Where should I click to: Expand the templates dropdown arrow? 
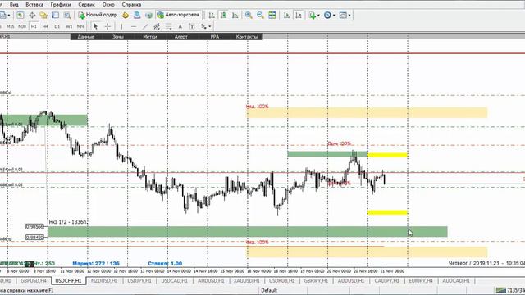coord(349,15)
